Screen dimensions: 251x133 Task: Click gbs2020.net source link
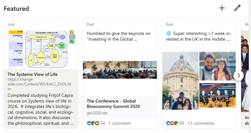pos(97,113)
